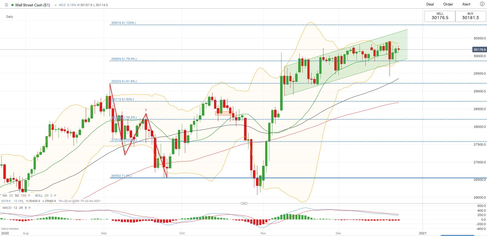This screenshot has width=487, height=236.
Task: Click the 600.0 MACD axis label
Action: click(481, 206)
